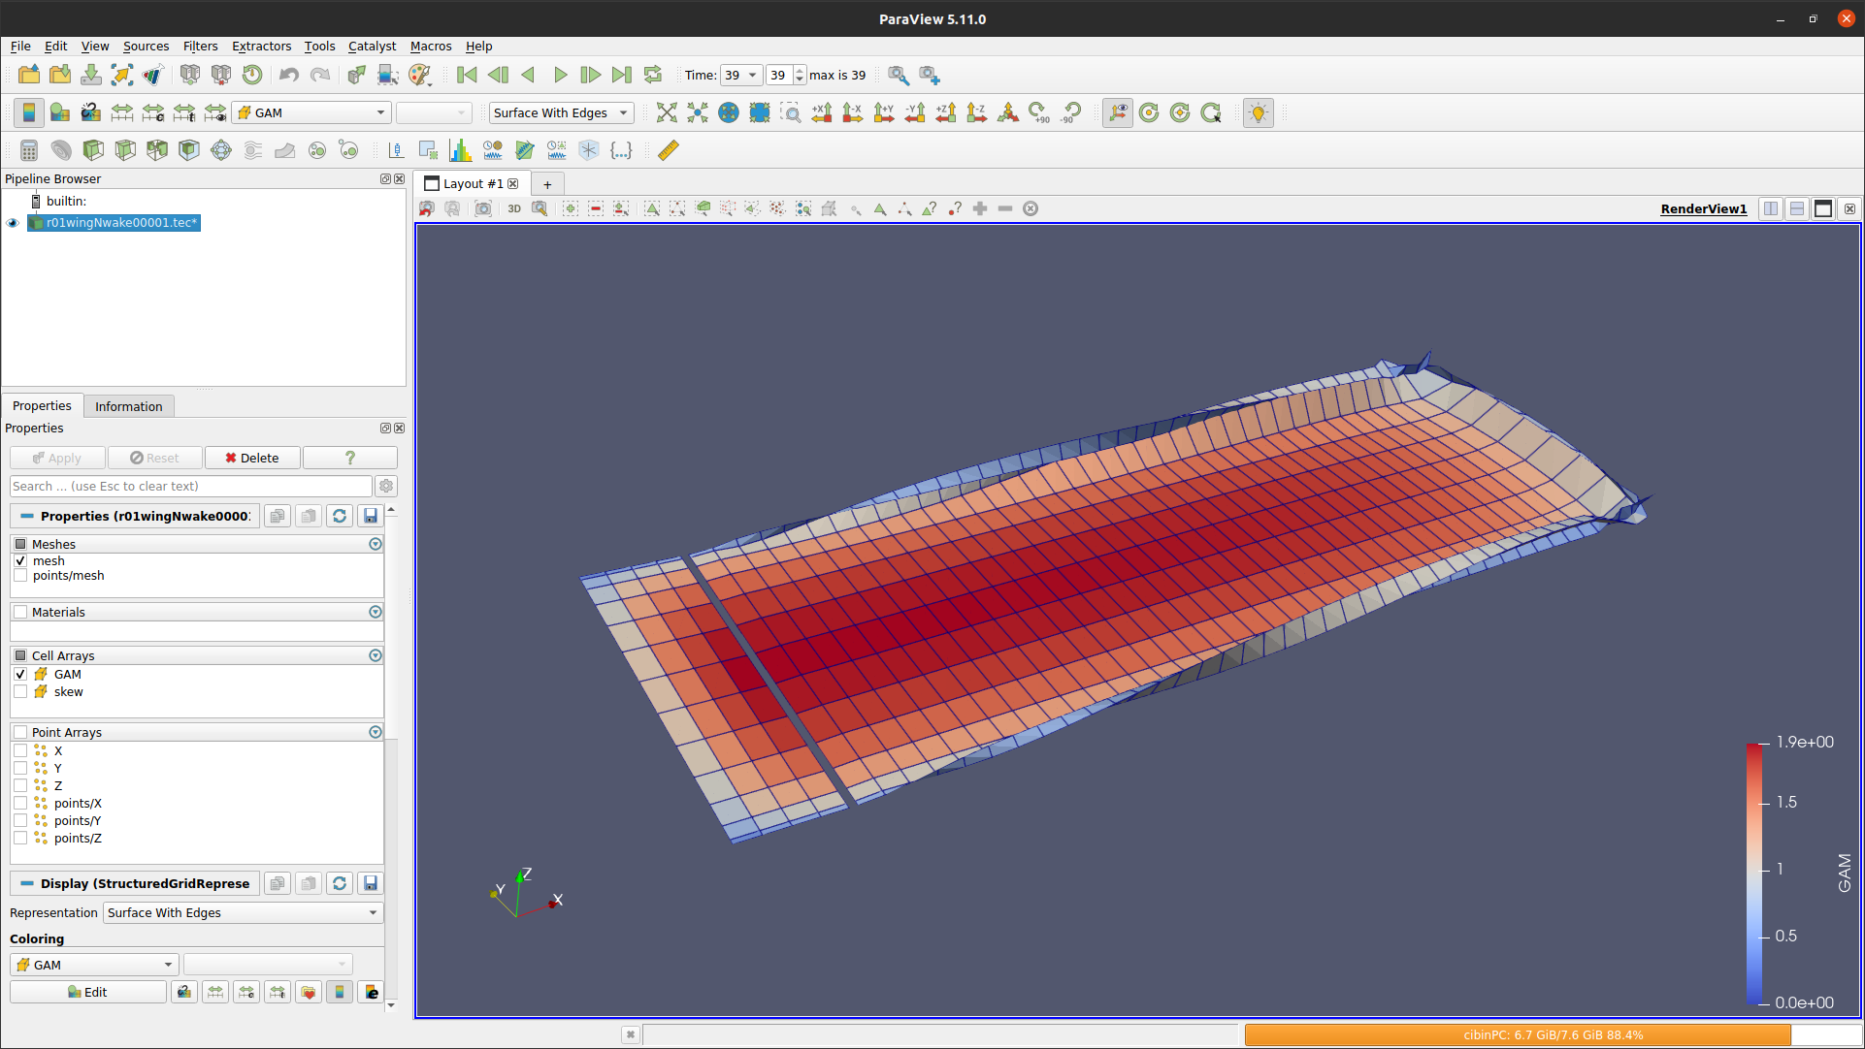Screen dimensions: 1865x1049
Task: Uncheck the mesh item under Meshes
Action: 20,560
